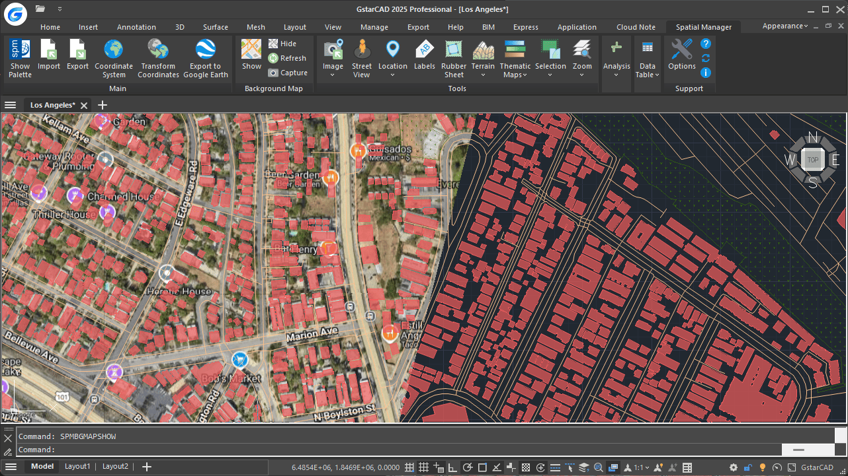The height and width of the screenshot is (476, 848).
Task: Show the background map
Action: pos(251,54)
